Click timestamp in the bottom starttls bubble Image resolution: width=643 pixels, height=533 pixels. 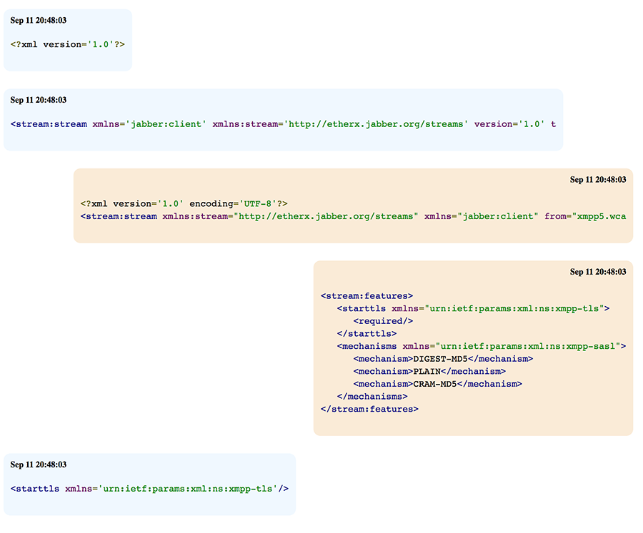coord(38,465)
